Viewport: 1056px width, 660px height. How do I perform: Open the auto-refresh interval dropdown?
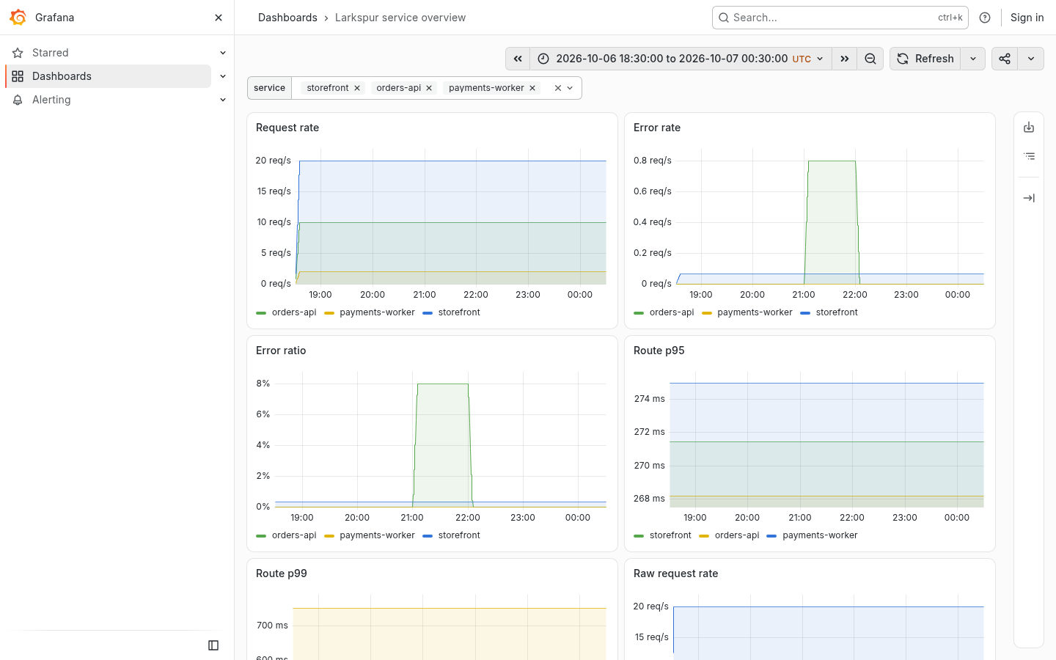(973, 59)
